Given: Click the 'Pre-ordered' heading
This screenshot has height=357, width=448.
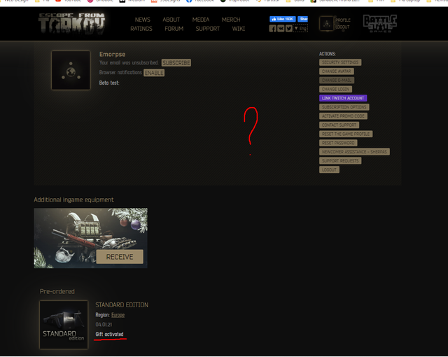Looking at the screenshot, I should (x=57, y=291).
